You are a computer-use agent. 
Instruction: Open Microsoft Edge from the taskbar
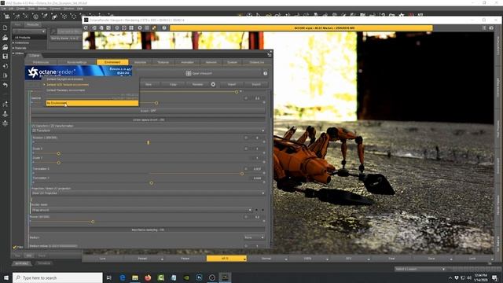pos(123,277)
